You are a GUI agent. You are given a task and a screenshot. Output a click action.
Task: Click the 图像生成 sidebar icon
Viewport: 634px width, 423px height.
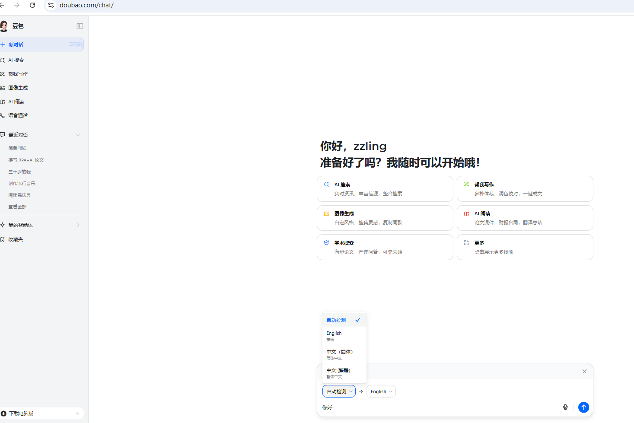tap(3, 88)
